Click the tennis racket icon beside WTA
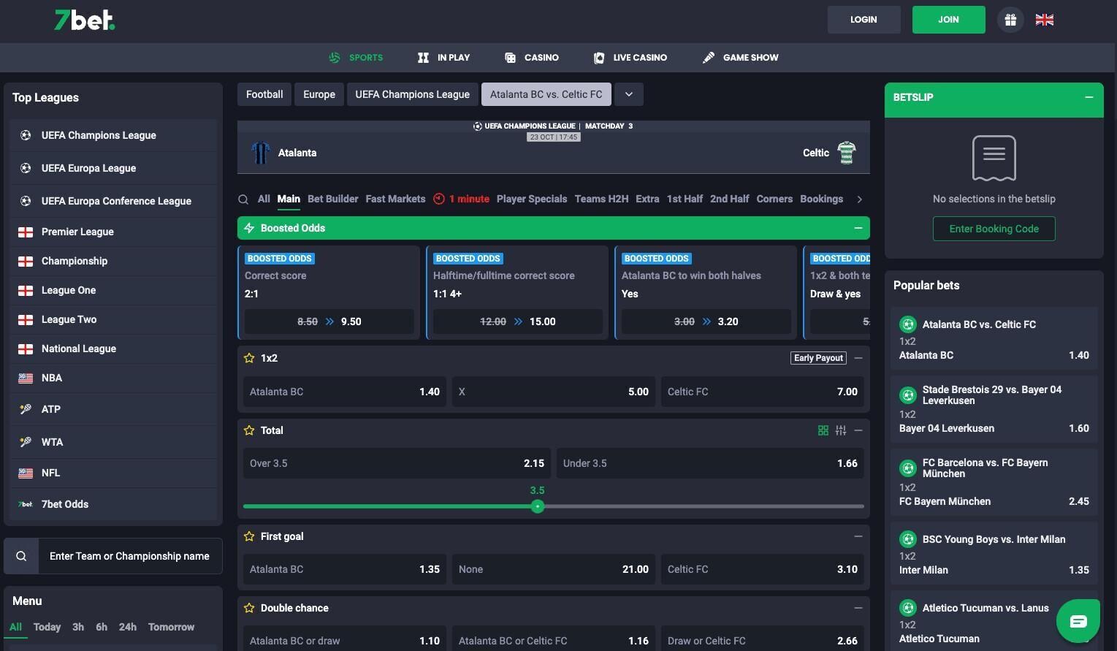1117x651 pixels. point(26,442)
